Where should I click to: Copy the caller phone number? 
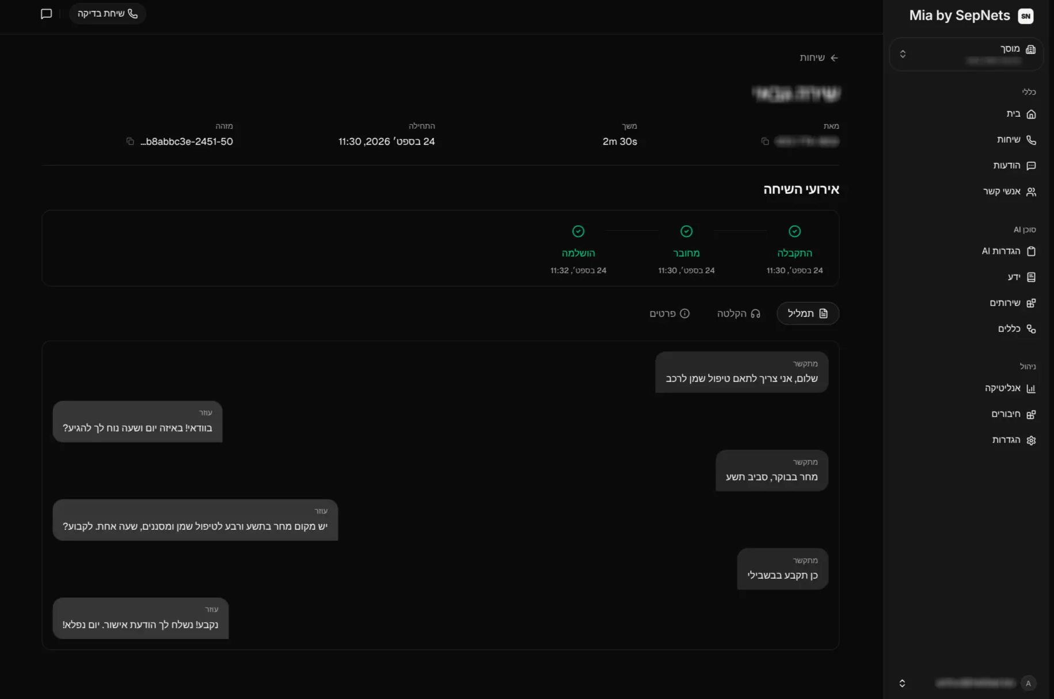point(765,142)
